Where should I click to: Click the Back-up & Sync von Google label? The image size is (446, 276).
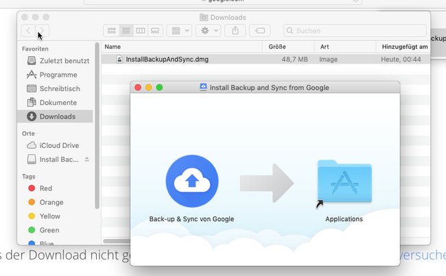(x=191, y=219)
